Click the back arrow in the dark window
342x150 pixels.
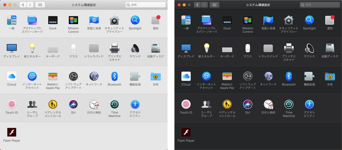tap(197, 5)
